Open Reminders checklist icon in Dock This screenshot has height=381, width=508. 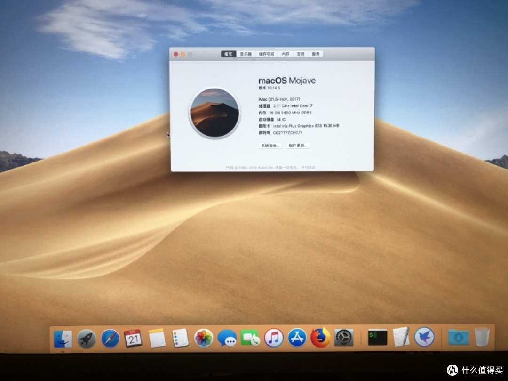[x=181, y=338]
